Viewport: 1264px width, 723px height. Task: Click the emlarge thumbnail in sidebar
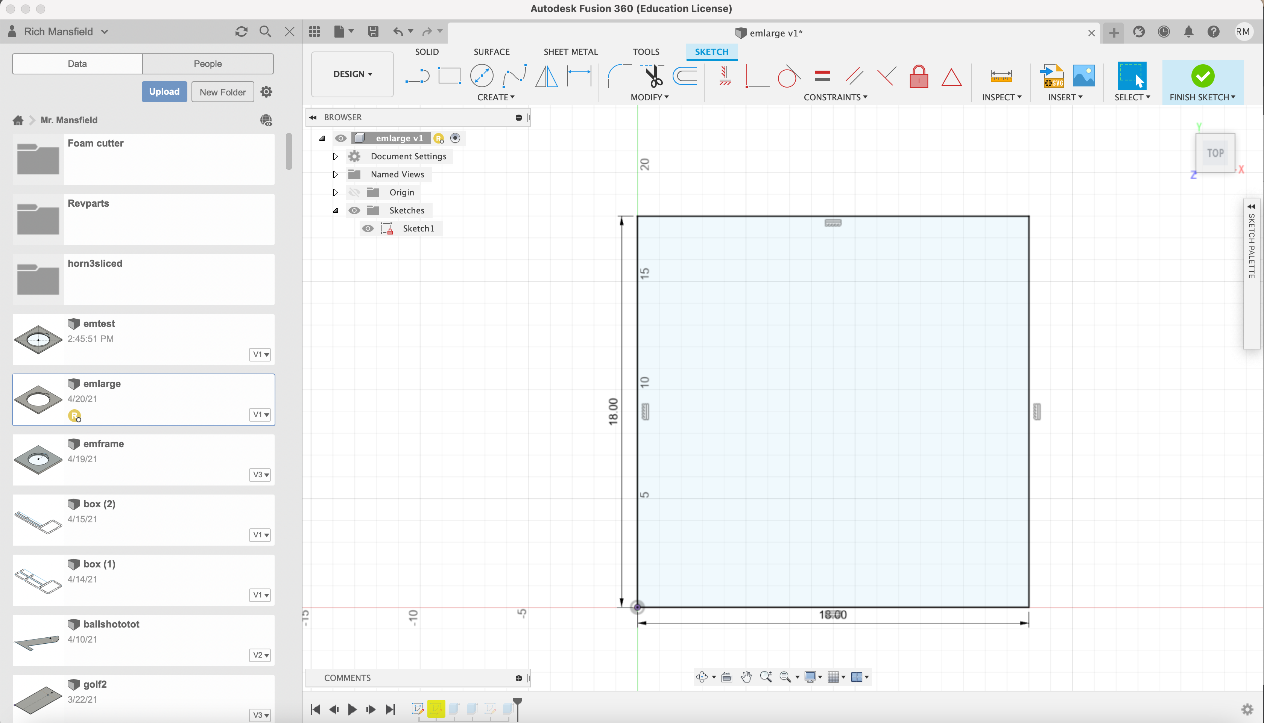(38, 399)
